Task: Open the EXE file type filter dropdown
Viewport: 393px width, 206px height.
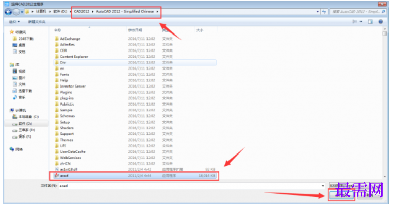Action: 355,186
